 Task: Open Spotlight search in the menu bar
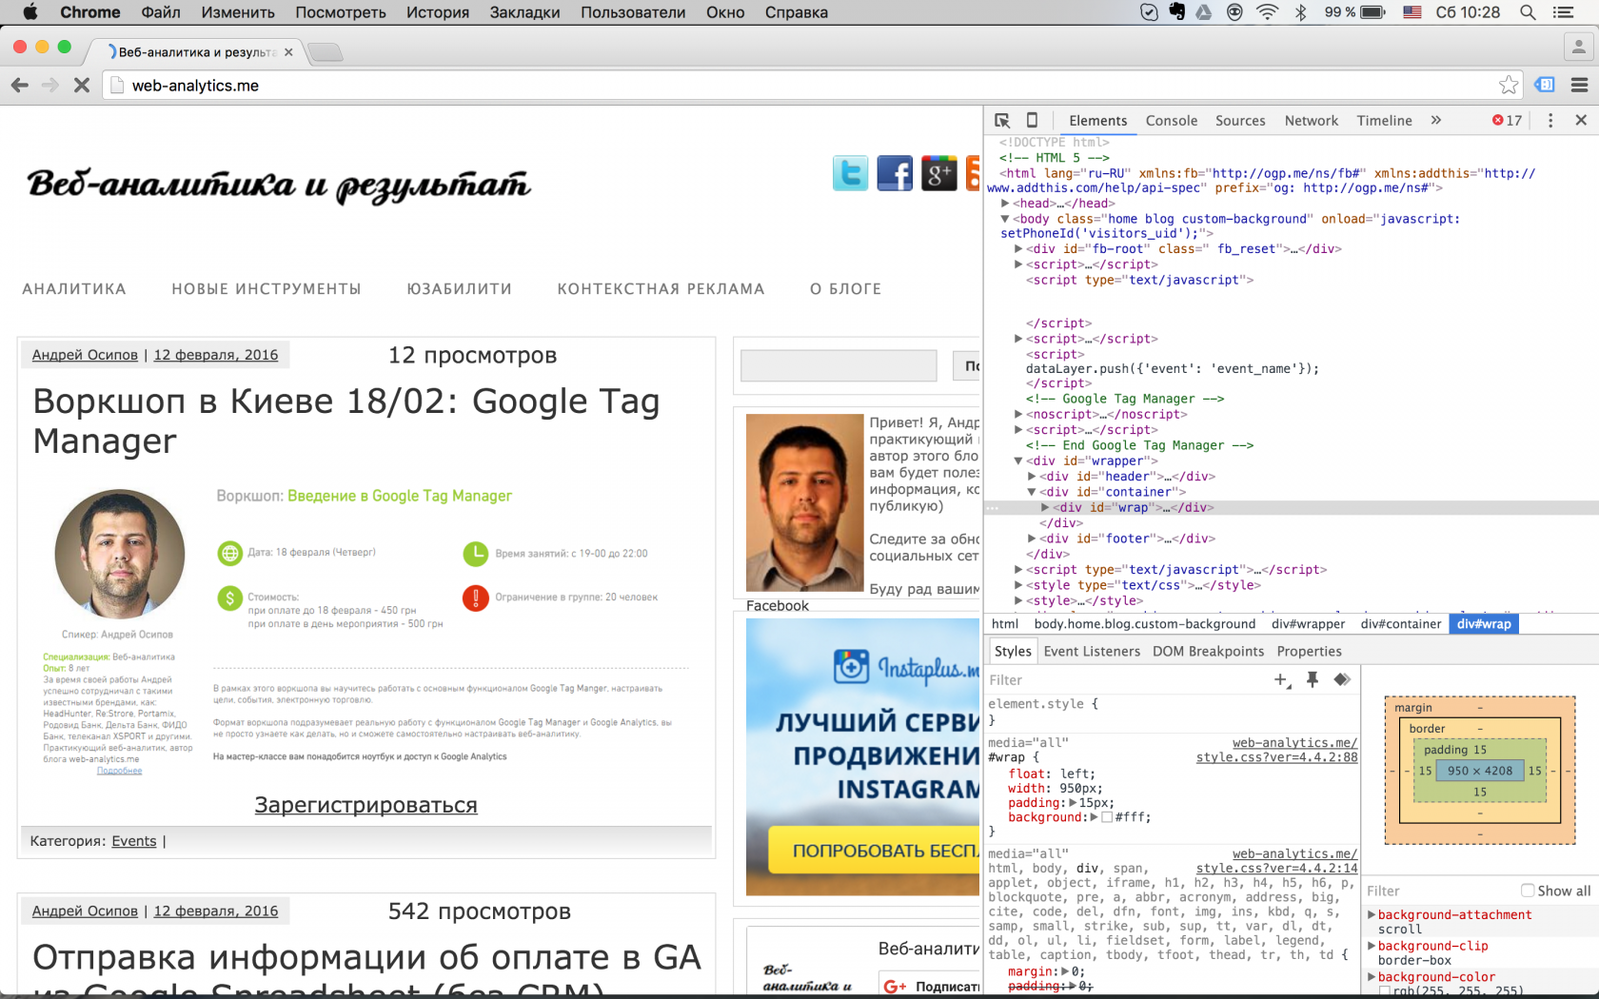tap(1528, 12)
